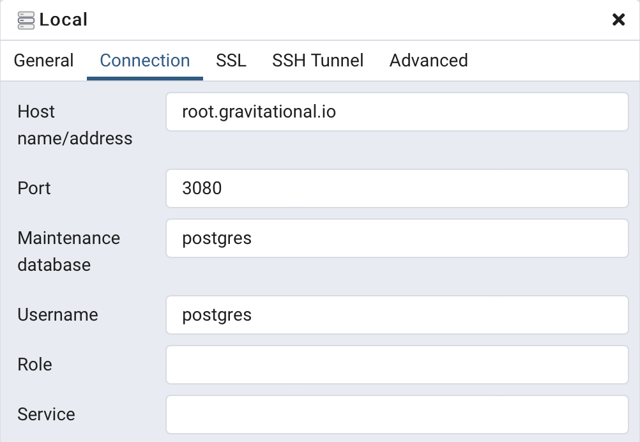The height and width of the screenshot is (442, 640).
Task: Switch to the General tab
Action: coord(43,61)
